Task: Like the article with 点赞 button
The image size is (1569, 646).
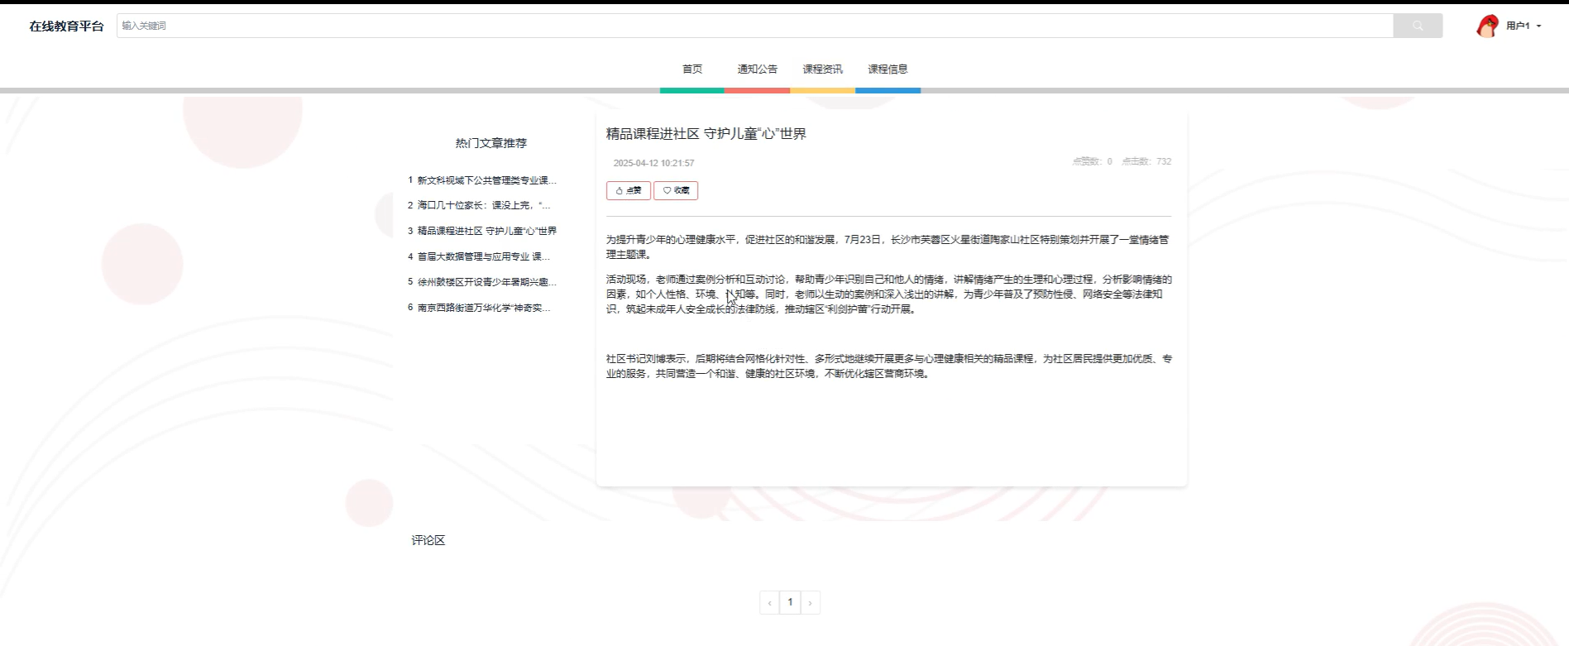Action: point(629,190)
